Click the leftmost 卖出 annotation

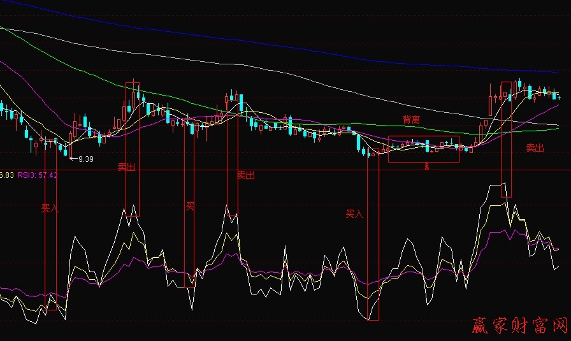pyautogui.click(x=127, y=167)
